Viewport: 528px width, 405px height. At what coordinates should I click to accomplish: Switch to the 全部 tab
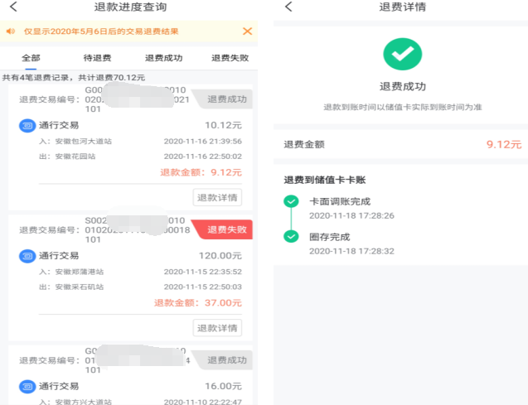[31, 58]
